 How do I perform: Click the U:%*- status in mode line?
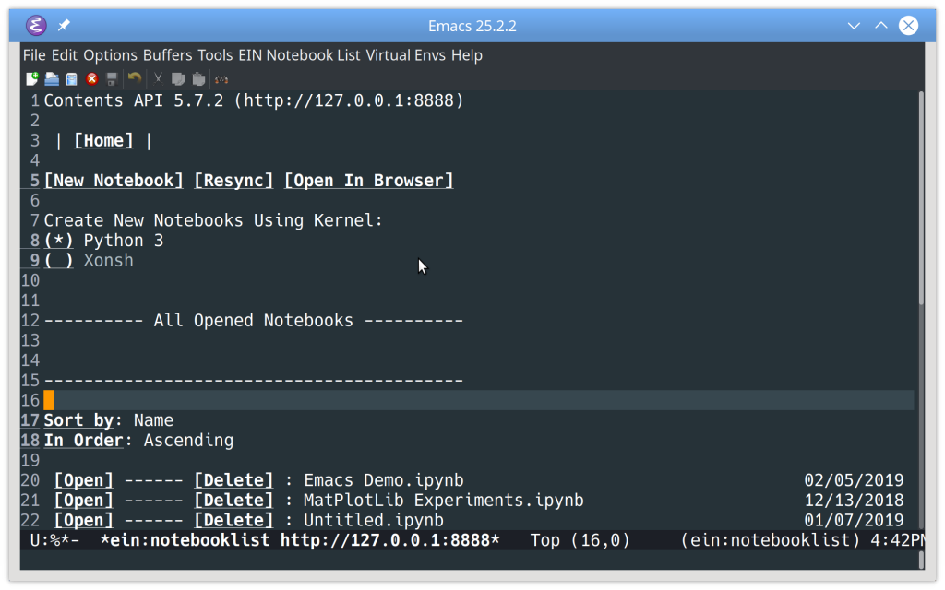pyautogui.click(x=54, y=540)
